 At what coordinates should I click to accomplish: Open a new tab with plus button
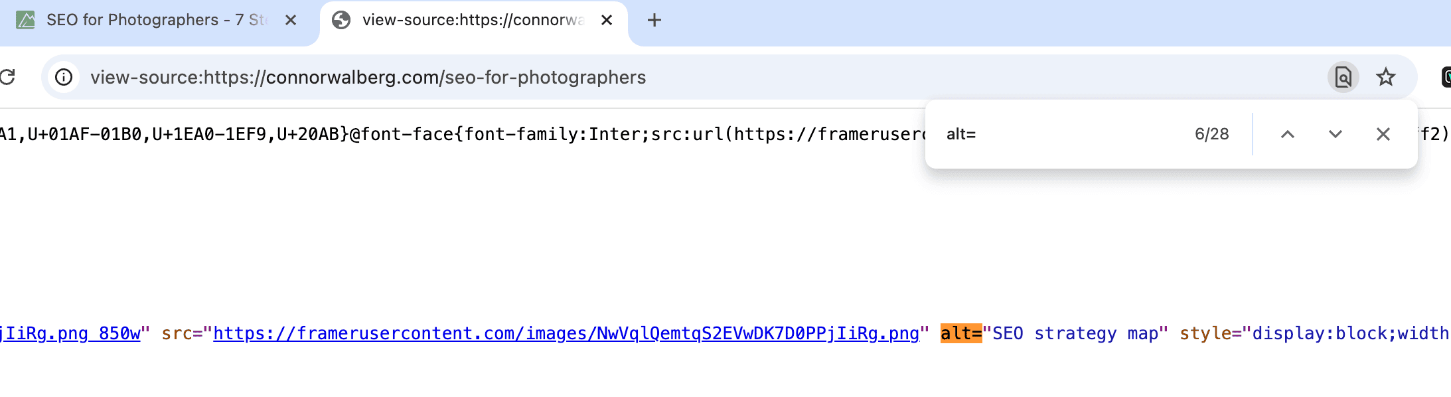(654, 20)
